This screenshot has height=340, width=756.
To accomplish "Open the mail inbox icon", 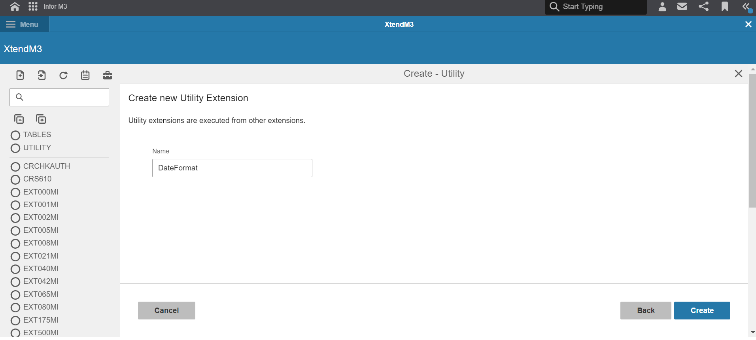I will point(682,6).
